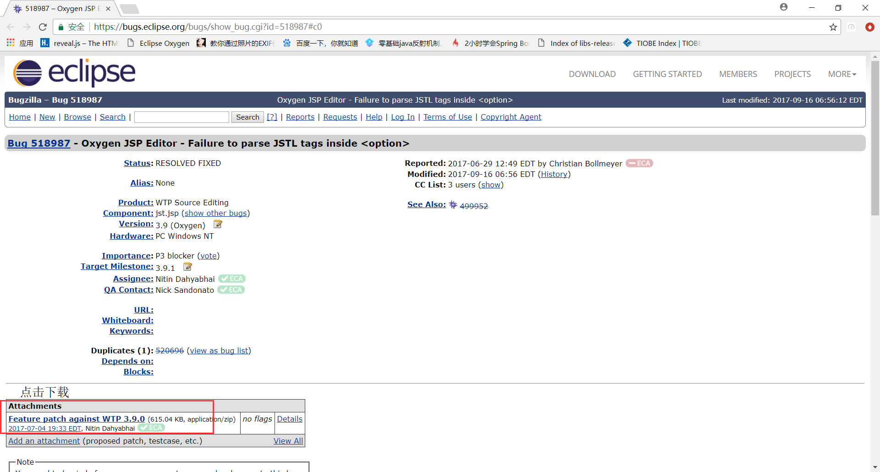Click the Browse link
Image resolution: width=880 pixels, height=472 pixels.
pyautogui.click(x=77, y=117)
